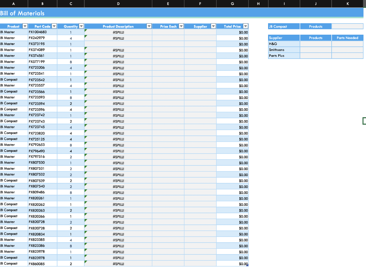The image size is (366, 273).
Task: Click the Supplier column filter icon
Action: pos(213,26)
